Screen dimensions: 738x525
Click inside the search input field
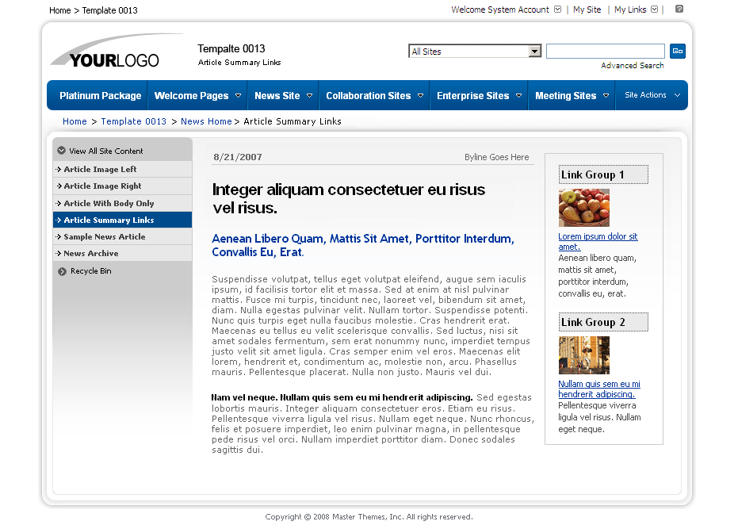(x=605, y=51)
